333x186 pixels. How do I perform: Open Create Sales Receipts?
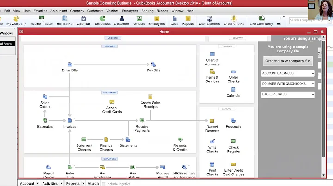(x=150, y=101)
